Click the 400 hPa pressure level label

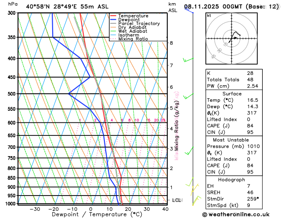point(13,58)
